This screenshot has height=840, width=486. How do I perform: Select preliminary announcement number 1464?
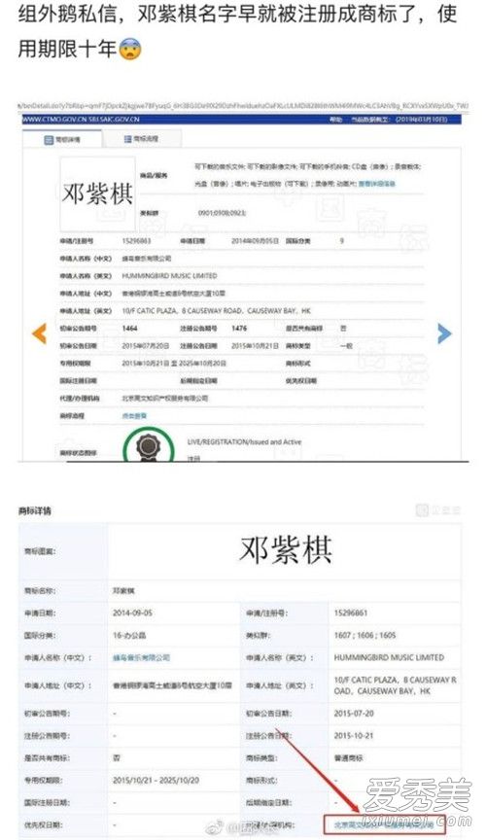(x=129, y=328)
